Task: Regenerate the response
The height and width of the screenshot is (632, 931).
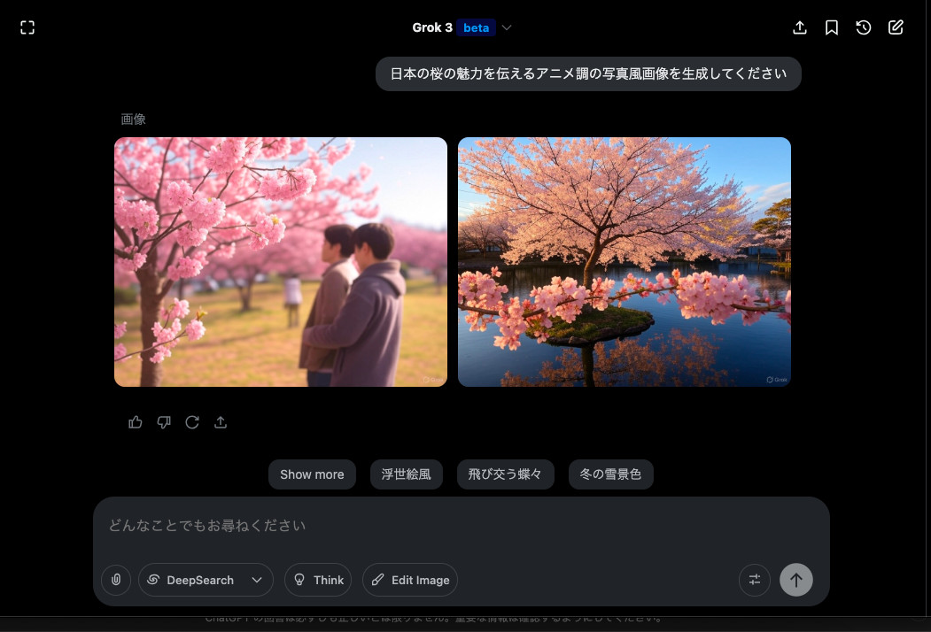Action: [x=192, y=422]
